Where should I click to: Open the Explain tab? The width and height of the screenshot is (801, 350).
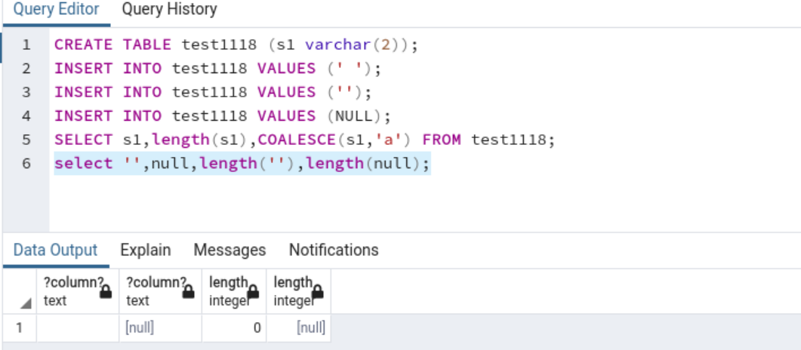(x=146, y=250)
